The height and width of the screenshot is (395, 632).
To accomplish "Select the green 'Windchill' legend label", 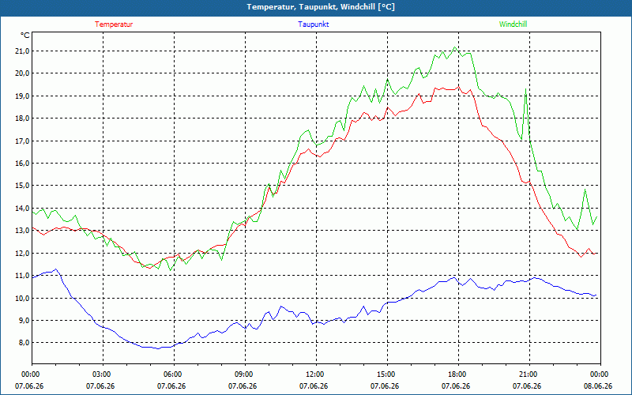I will (x=513, y=24).
